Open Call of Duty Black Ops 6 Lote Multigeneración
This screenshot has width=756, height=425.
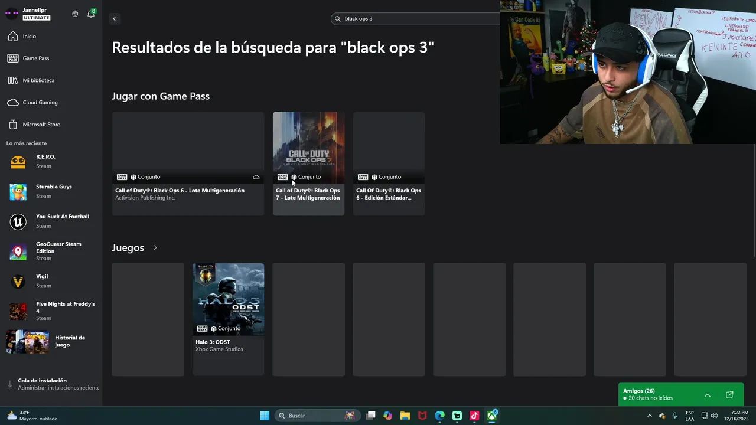click(x=188, y=164)
